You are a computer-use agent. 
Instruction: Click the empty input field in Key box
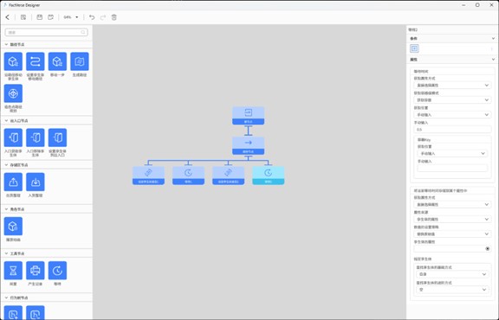[452, 168]
